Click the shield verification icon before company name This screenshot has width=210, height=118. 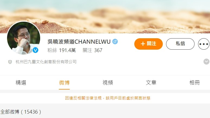pos(10,62)
